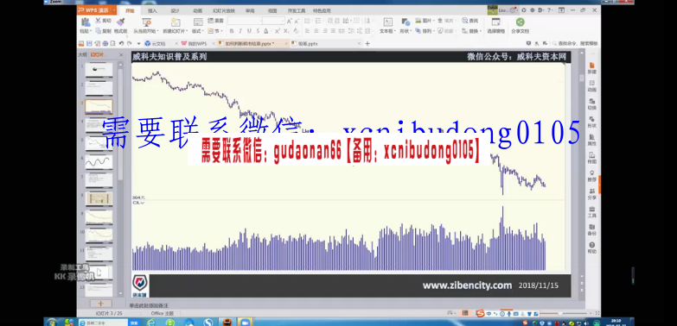This screenshot has height=326, width=677.
Task: Click the Text Box icon
Action: coord(387,22)
